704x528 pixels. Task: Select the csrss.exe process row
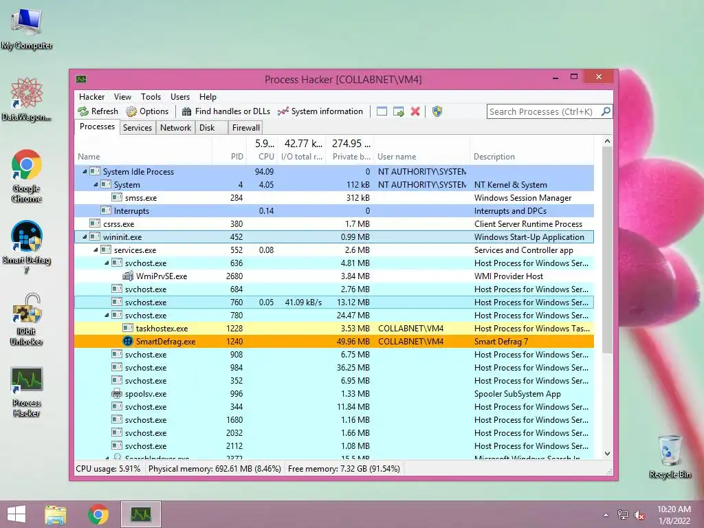click(x=334, y=223)
